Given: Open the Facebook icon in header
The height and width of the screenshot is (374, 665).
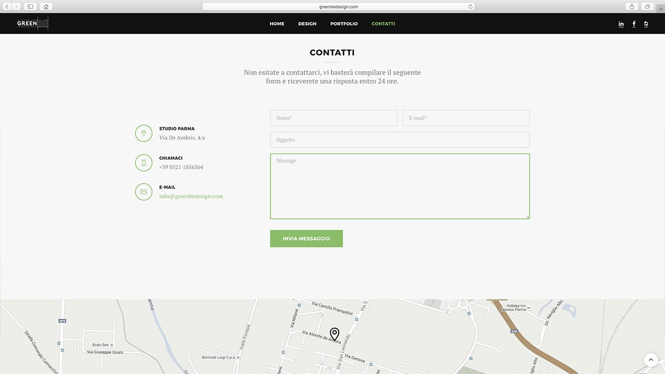Looking at the screenshot, I should coord(634,24).
